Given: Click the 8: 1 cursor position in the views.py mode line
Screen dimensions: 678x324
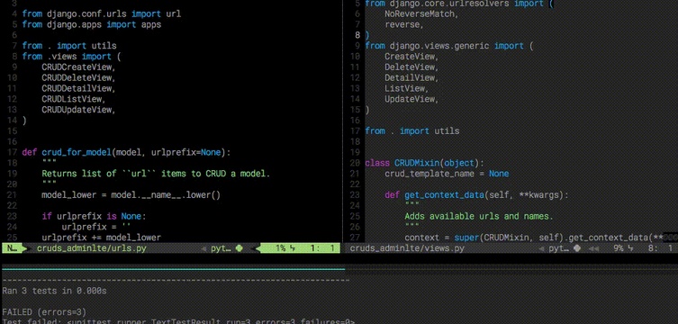Looking at the screenshot, I should pos(660,248).
